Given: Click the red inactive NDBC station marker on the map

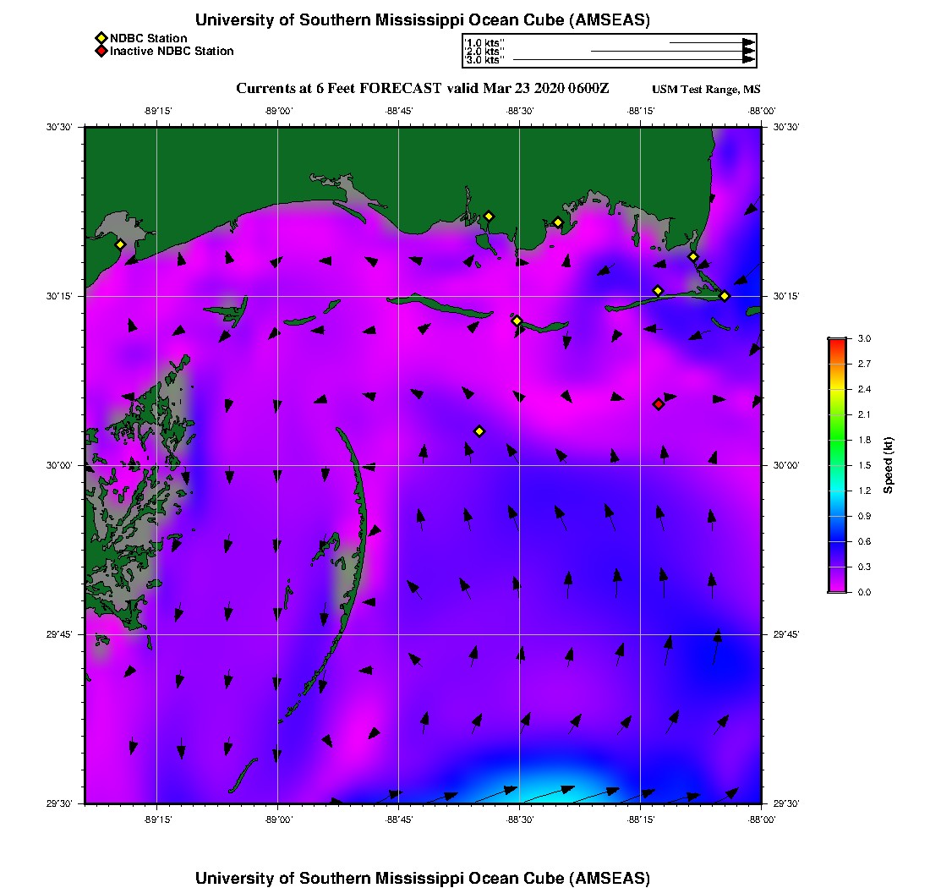Looking at the screenshot, I should coord(658,404).
